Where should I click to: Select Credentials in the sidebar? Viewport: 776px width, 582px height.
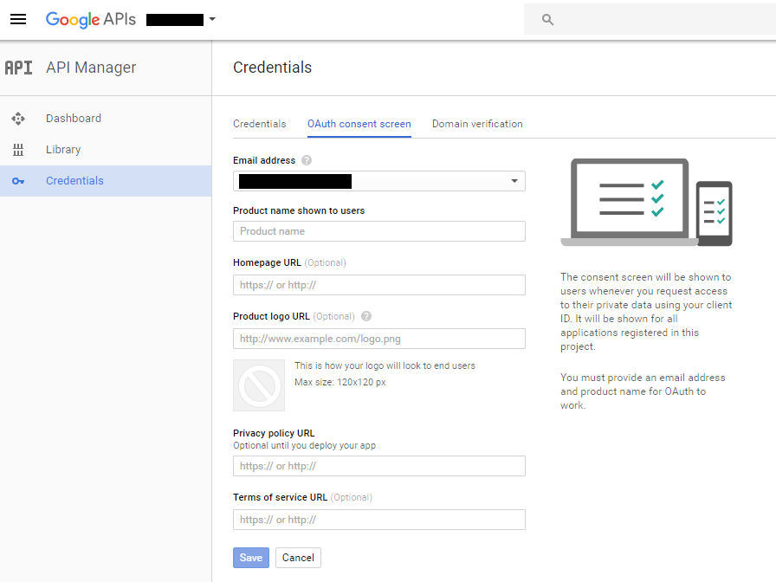[106, 181]
